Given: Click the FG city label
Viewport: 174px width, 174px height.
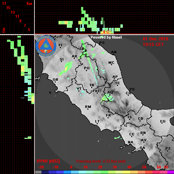Looking at the screenshot, I should pyautogui.click(x=163, y=121).
